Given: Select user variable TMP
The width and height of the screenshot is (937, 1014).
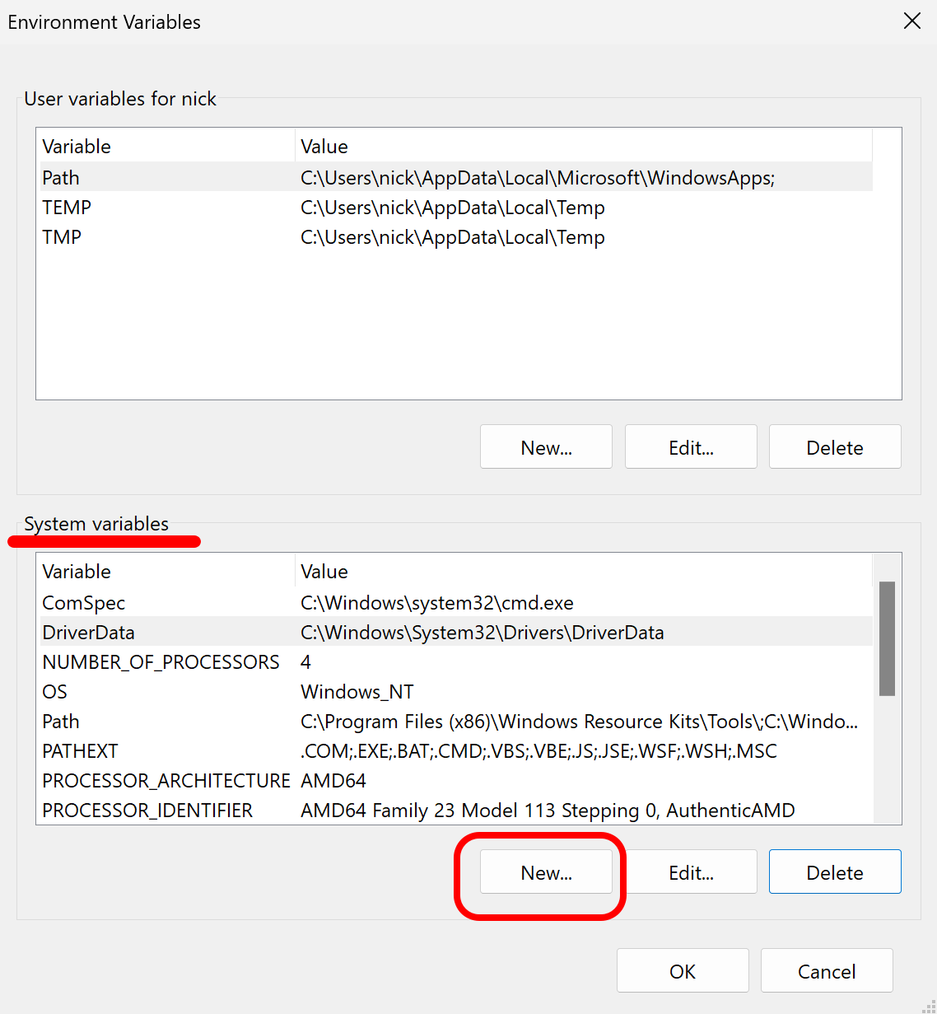Looking at the screenshot, I should pos(456,236).
